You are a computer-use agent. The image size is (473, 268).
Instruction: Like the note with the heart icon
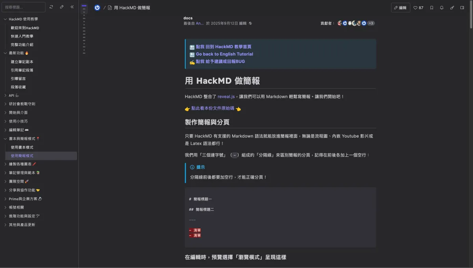pos(416,7)
